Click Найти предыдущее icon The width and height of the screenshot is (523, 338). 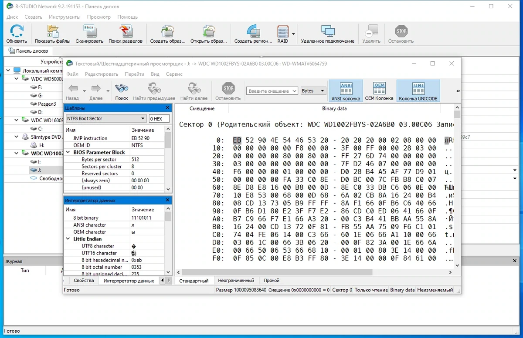[154, 91]
